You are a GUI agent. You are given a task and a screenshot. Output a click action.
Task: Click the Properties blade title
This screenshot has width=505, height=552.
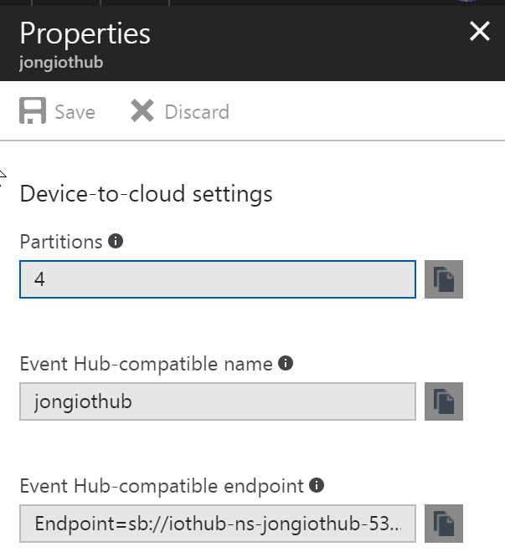(x=85, y=33)
